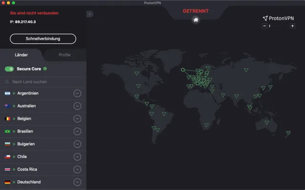Toggle the Secure Core switch
This screenshot has height=190, width=305.
click(x=9, y=69)
